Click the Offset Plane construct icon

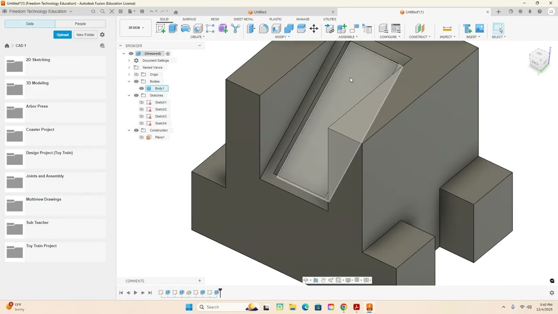420,29
